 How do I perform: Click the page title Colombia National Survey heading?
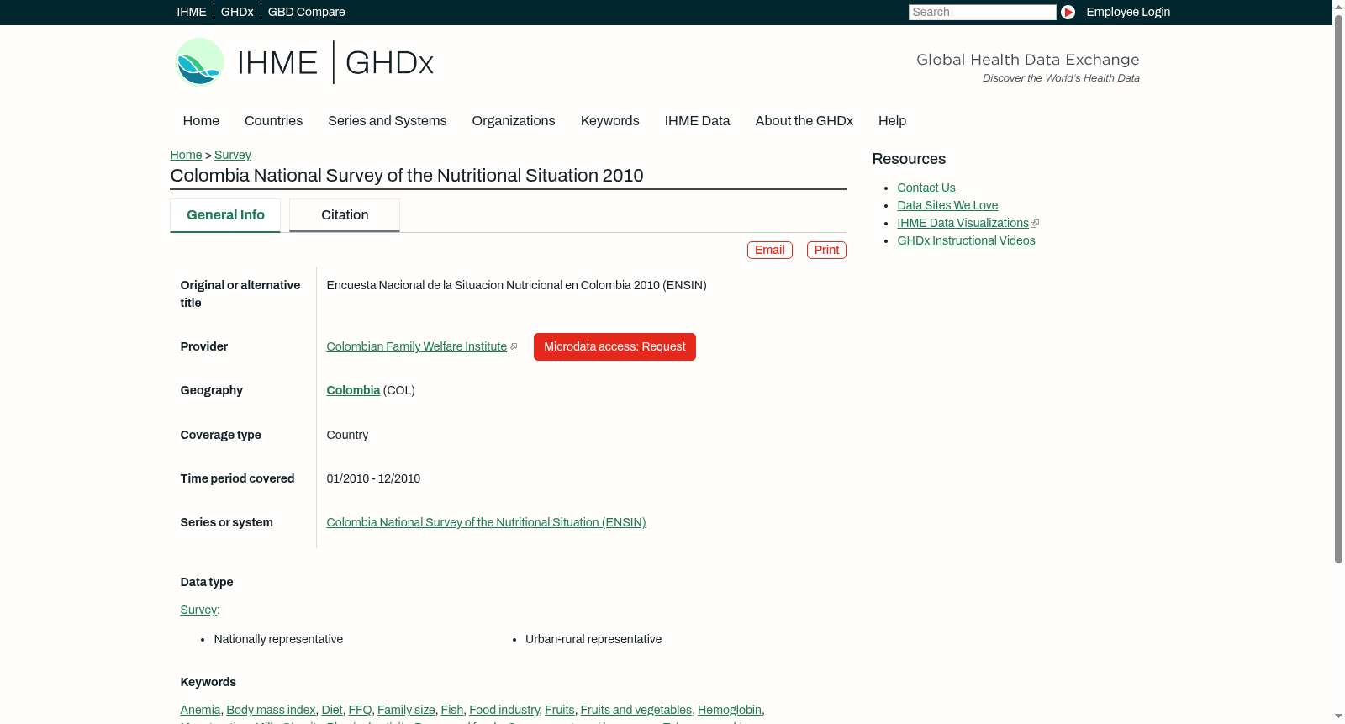coord(407,176)
